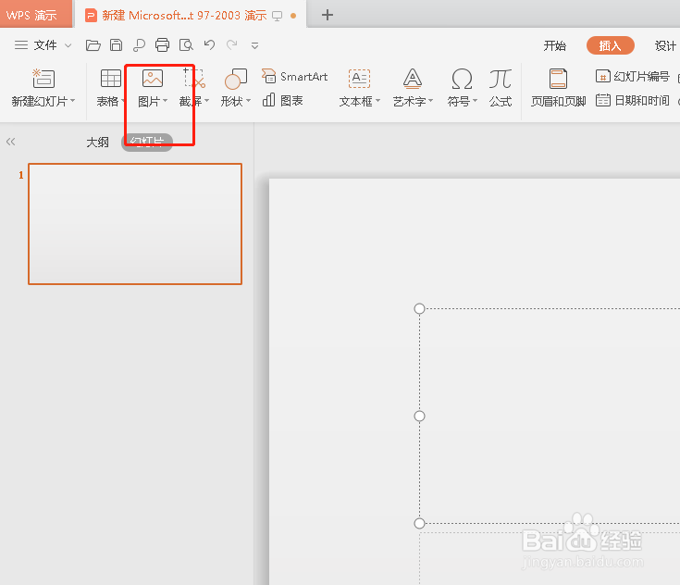Viewport: 680px width, 585px height.
Task: Expand the Screenshot (截屏) dropdown arrow
Action: point(207,101)
